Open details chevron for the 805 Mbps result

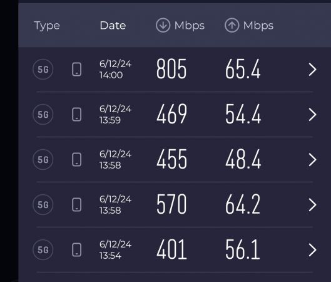pyautogui.click(x=312, y=70)
